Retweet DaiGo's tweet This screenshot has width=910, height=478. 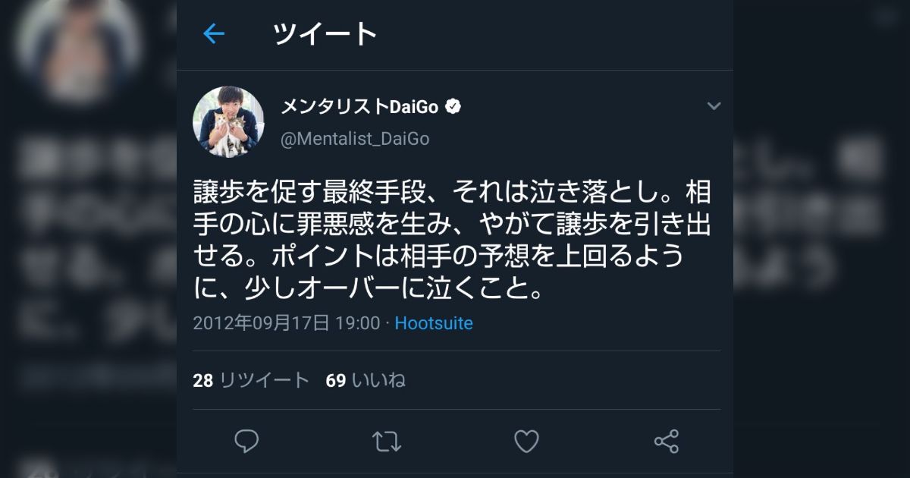click(386, 441)
